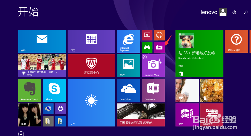The image size is (251, 136).
Task: Click the search magnifier icon
Action: [x=246, y=12]
